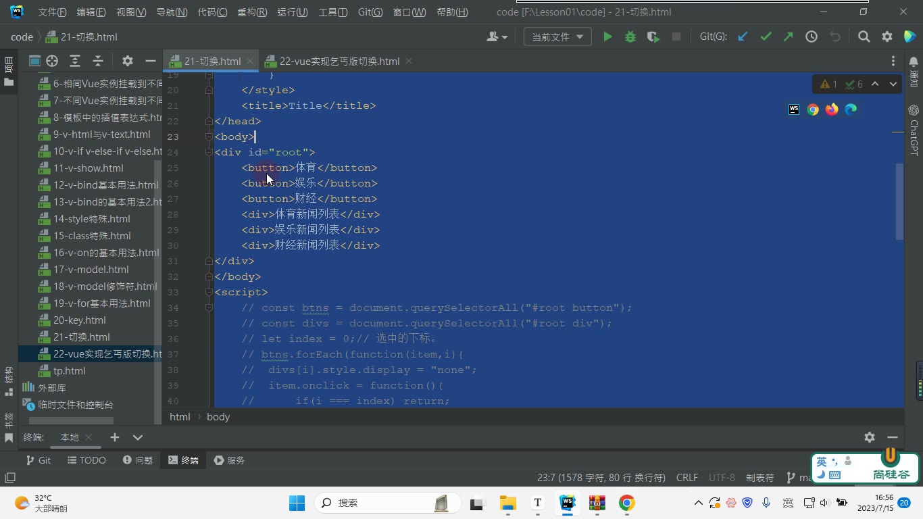The width and height of the screenshot is (923, 519).
Task: Preview page in Chrome browser icon
Action: point(813,109)
